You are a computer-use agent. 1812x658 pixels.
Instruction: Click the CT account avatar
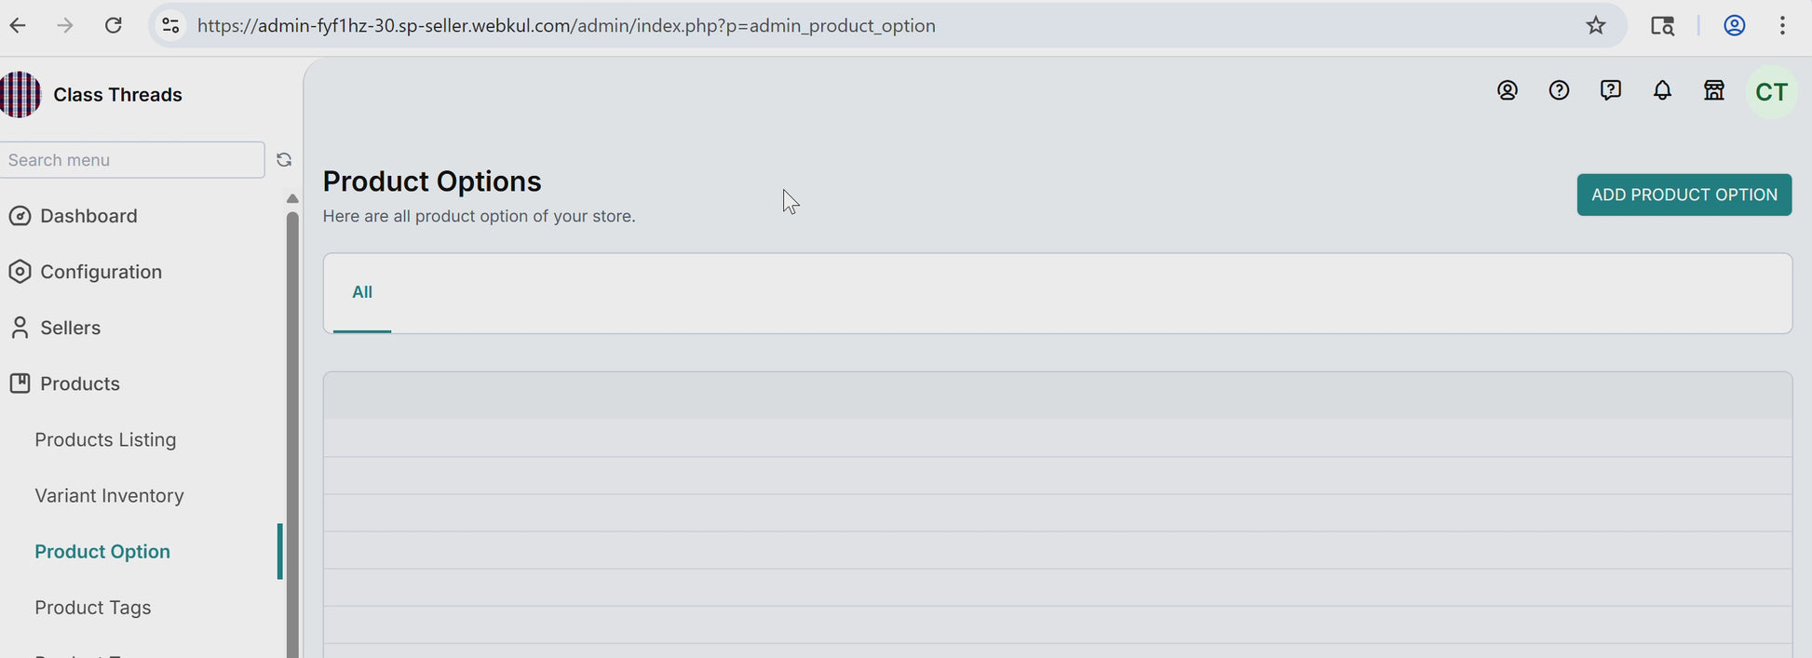1771,92
